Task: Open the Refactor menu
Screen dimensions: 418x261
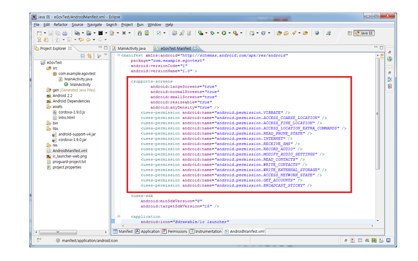Action: tap(60, 25)
